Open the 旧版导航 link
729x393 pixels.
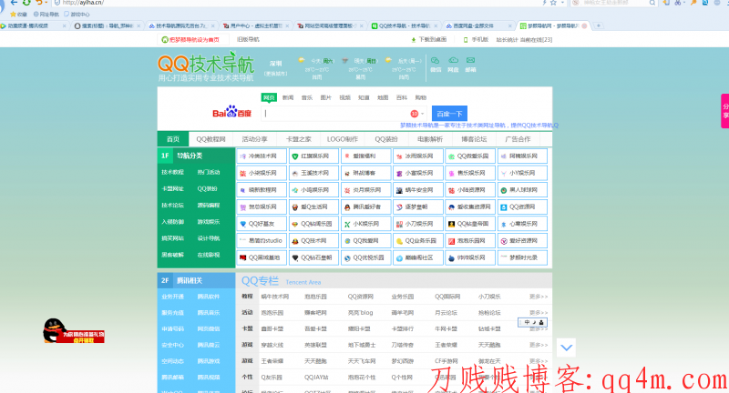[248, 39]
